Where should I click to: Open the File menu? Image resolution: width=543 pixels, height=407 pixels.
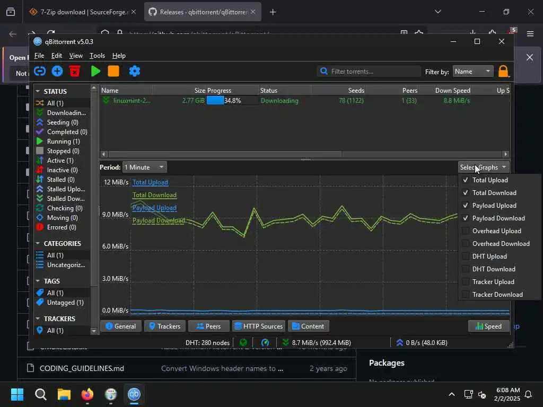(39, 56)
